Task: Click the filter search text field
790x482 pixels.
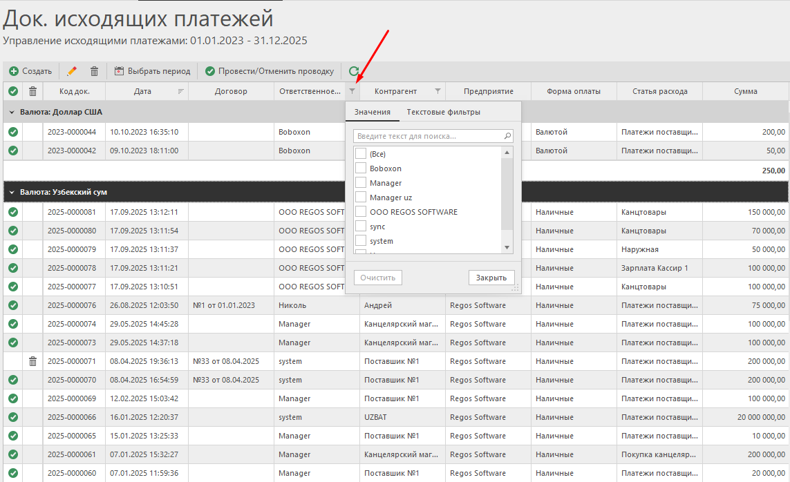Action: (429, 137)
